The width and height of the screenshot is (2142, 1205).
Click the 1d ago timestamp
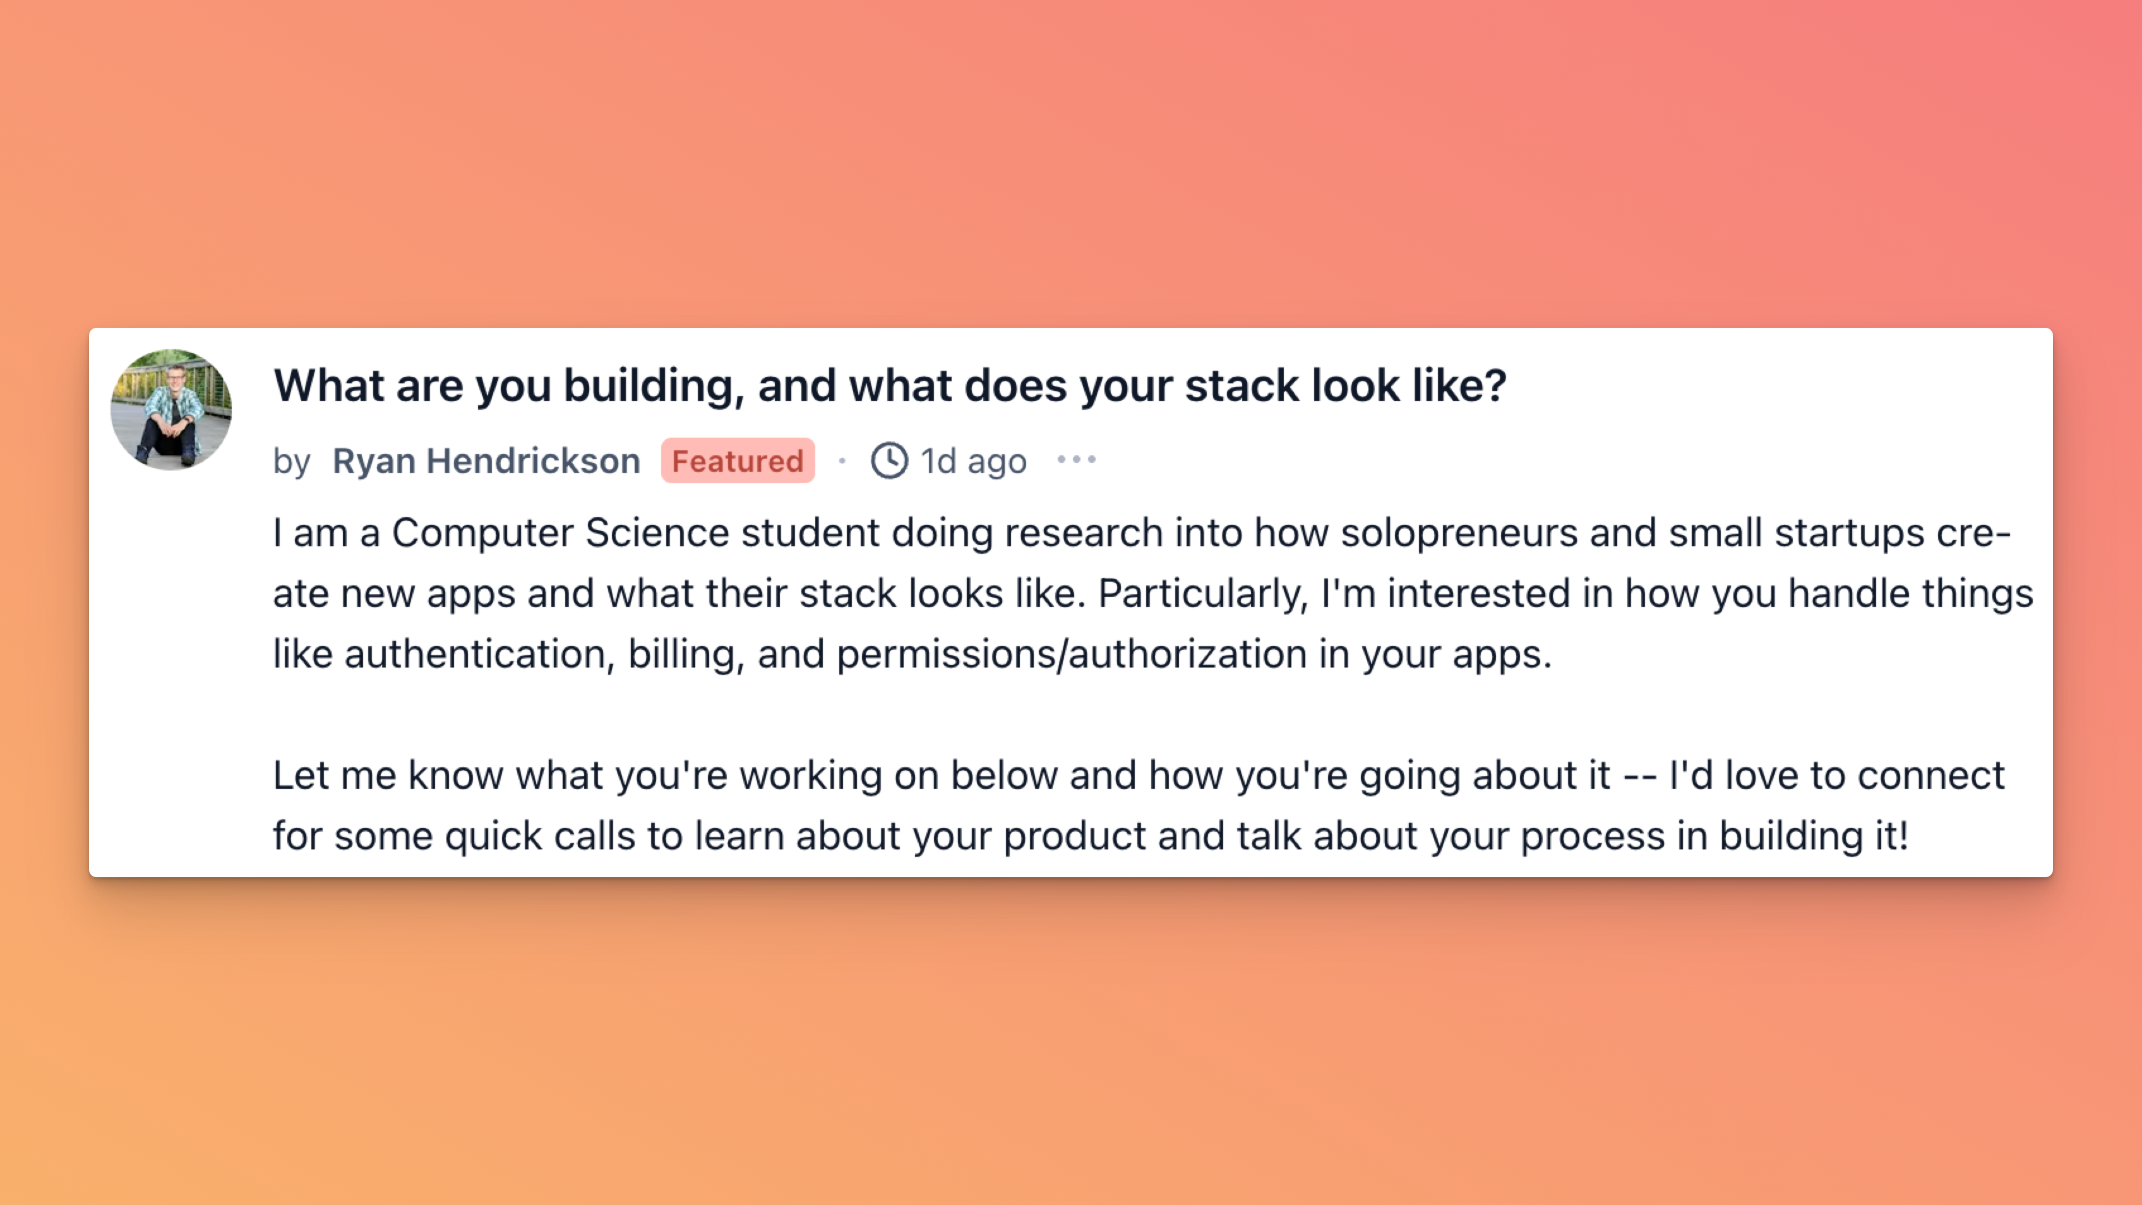tap(974, 462)
